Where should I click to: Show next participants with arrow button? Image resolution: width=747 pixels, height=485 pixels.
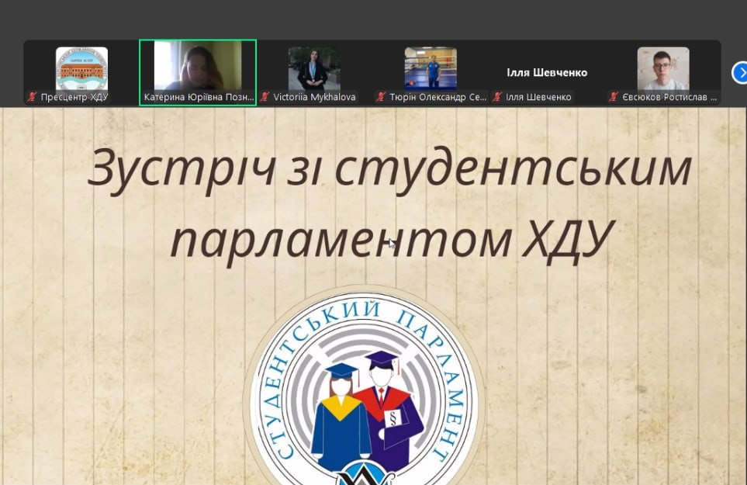pyautogui.click(x=740, y=73)
